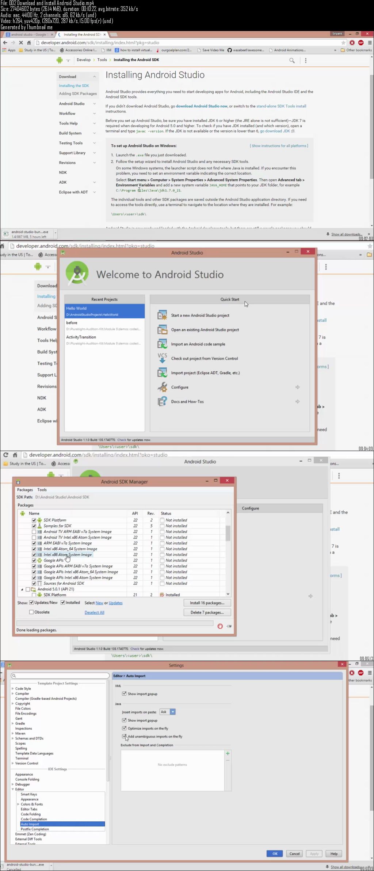Select the 'Hello World' recent project
The width and height of the screenshot is (374, 871).
click(x=104, y=311)
